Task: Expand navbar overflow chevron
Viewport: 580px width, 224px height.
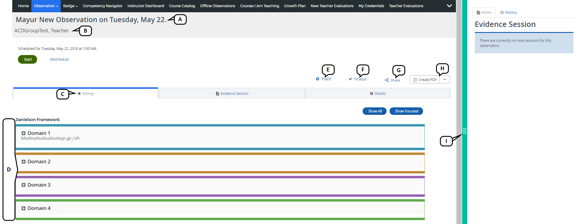Action: [x=449, y=6]
